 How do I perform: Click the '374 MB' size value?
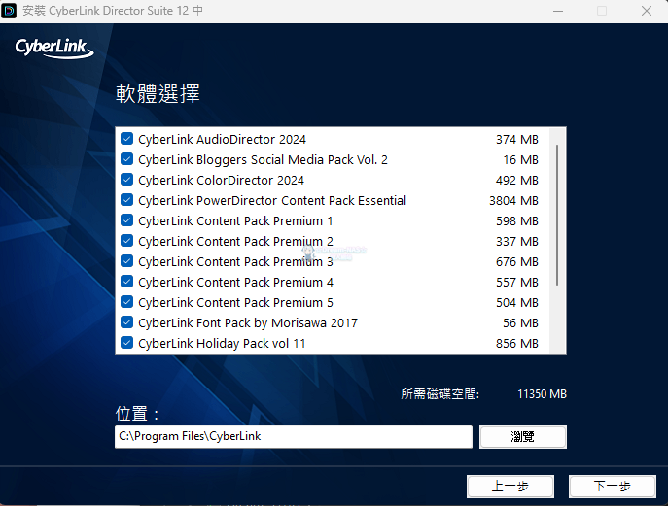[x=516, y=140]
